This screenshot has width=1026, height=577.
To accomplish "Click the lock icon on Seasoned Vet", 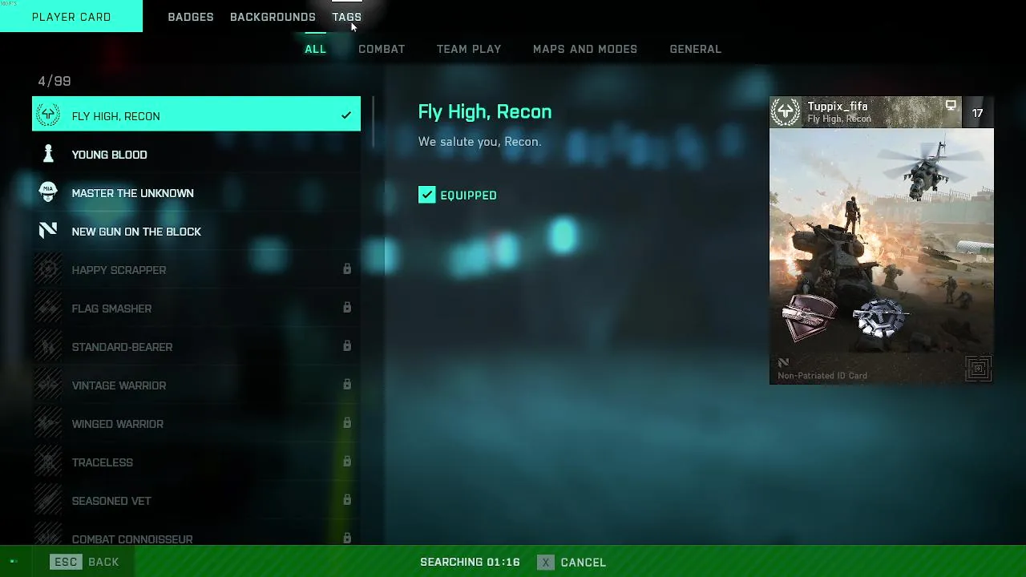I will point(347,500).
